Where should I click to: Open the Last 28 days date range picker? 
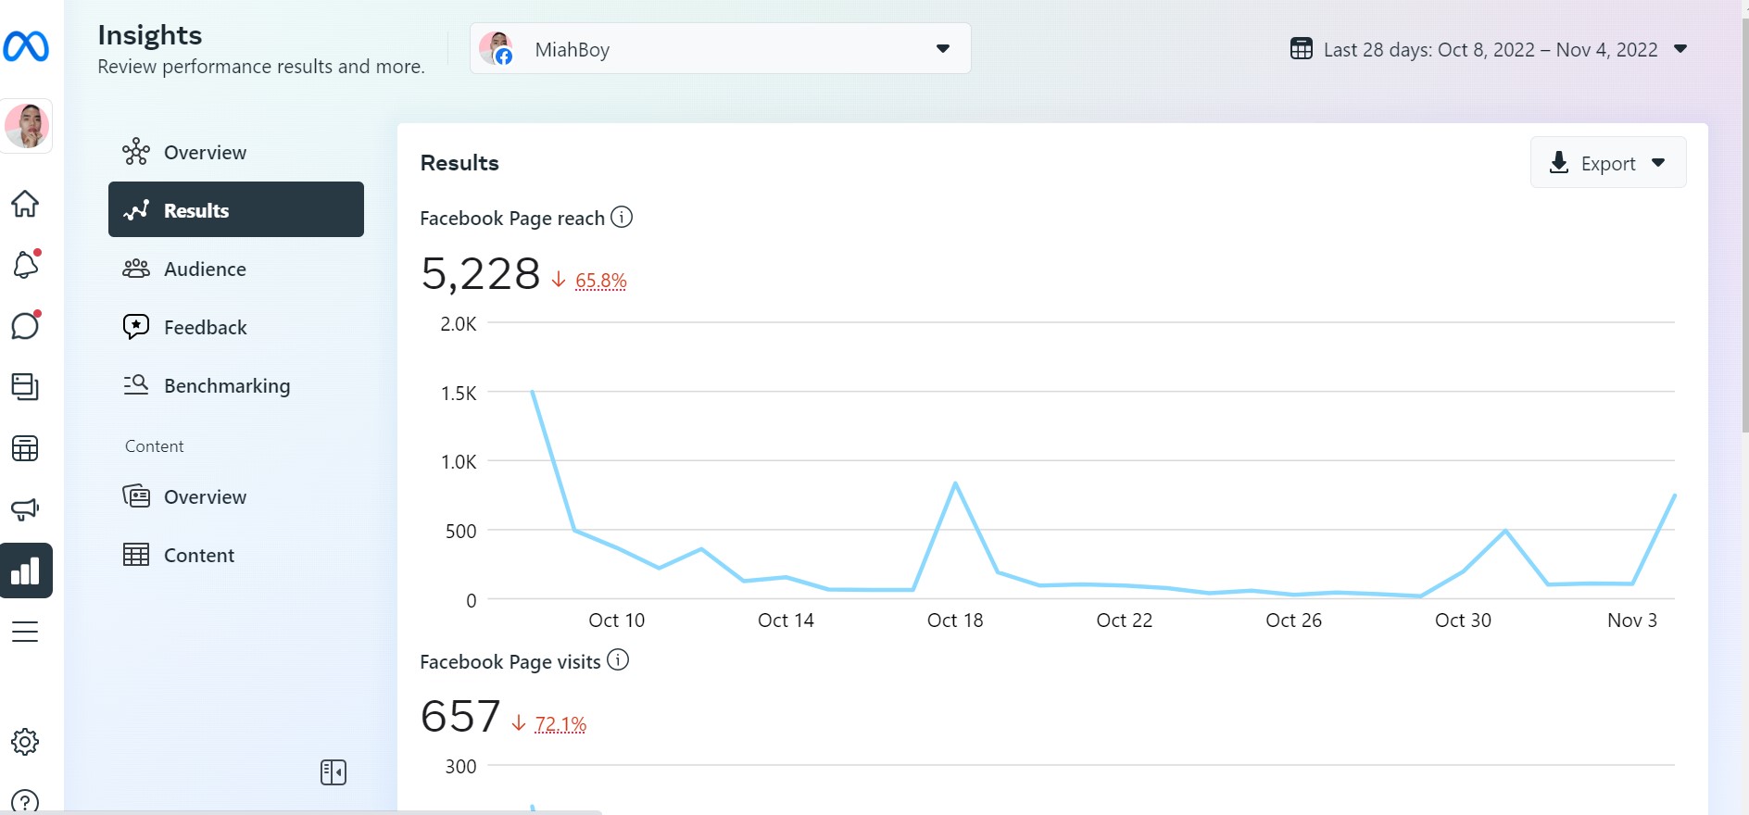click(x=1490, y=49)
